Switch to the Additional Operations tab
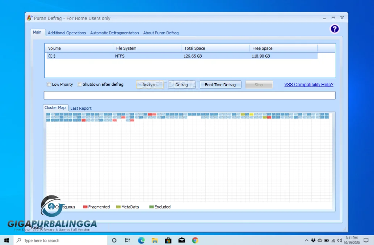The width and height of the screenshot is (374, 245). click(x=67, y=33)
